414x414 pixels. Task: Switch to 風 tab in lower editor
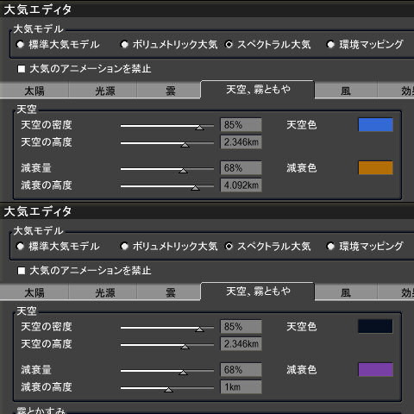click(346, 292)
